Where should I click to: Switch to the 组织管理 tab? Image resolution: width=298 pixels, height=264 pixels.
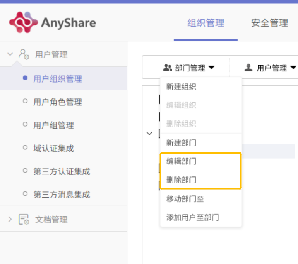206,23
